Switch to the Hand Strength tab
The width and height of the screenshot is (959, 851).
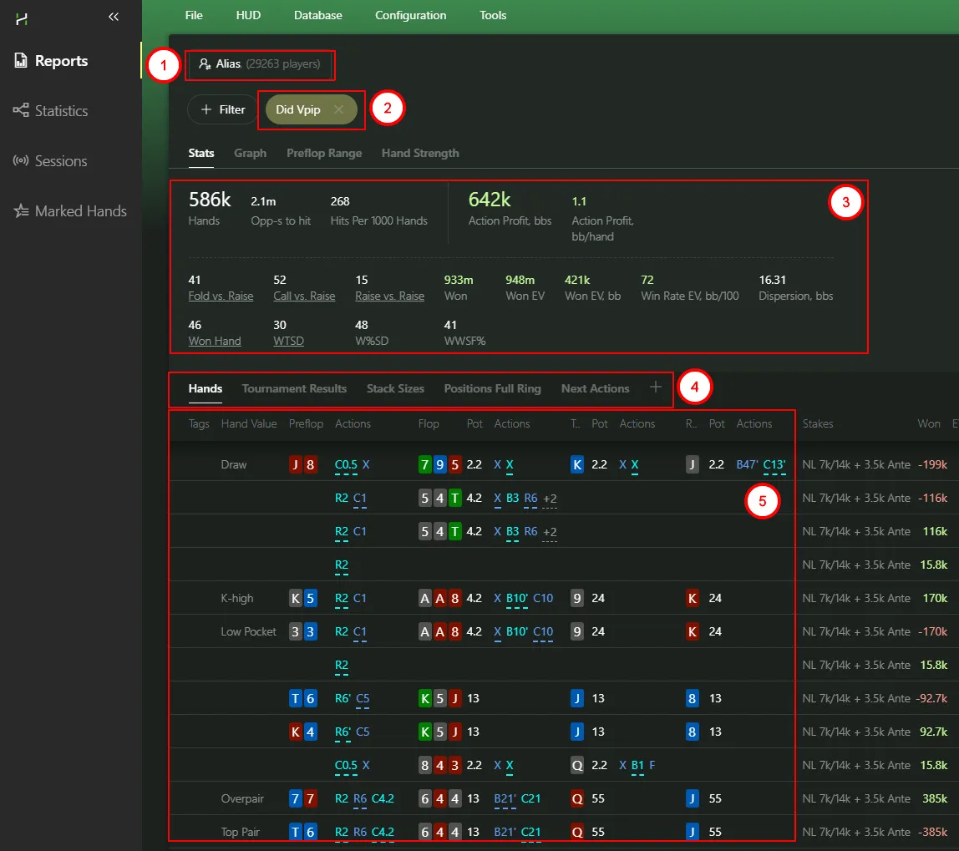pyautogui.click(x=420, y=153)
